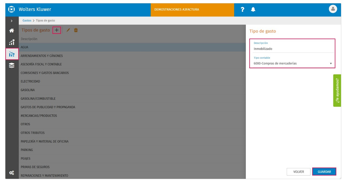Open the sales chart icon in sidebar
Viewport: 345px width, 182px height.
(x=12, y=42)
